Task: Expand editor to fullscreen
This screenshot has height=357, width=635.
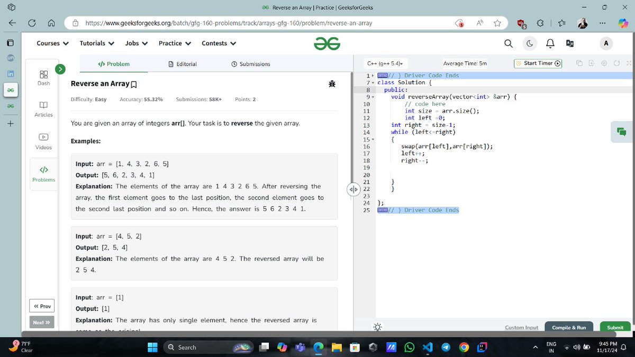Action: (628, 63)
